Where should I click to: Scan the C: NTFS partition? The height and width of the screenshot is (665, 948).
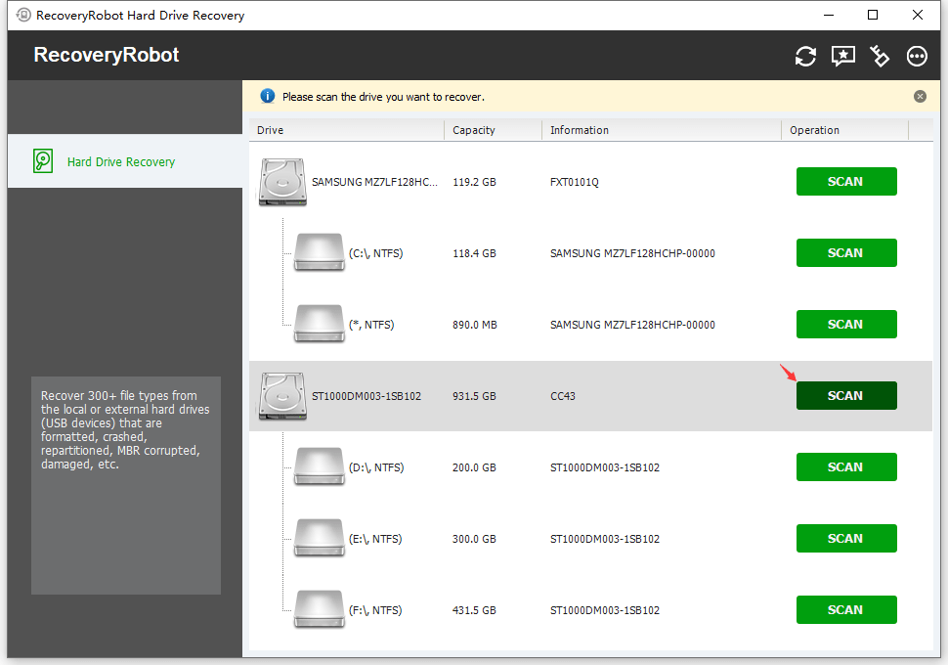tap(846, 252)
